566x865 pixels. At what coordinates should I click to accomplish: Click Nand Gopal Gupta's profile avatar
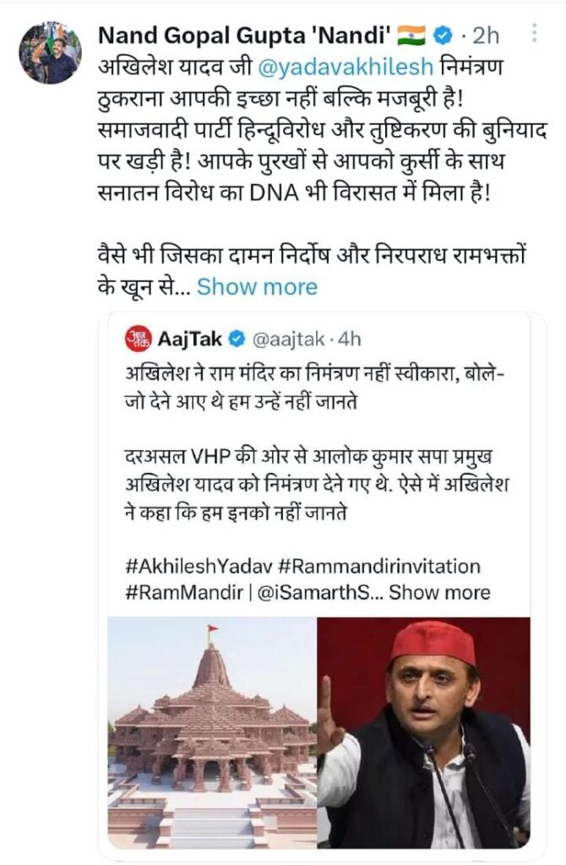click(50, 53)
